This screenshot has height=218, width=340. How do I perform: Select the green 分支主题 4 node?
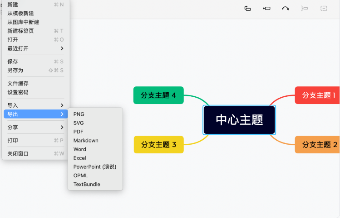coord(158,95)
